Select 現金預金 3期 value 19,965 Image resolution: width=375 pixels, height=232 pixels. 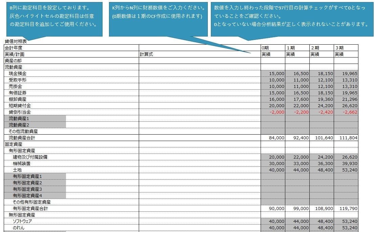346,74
